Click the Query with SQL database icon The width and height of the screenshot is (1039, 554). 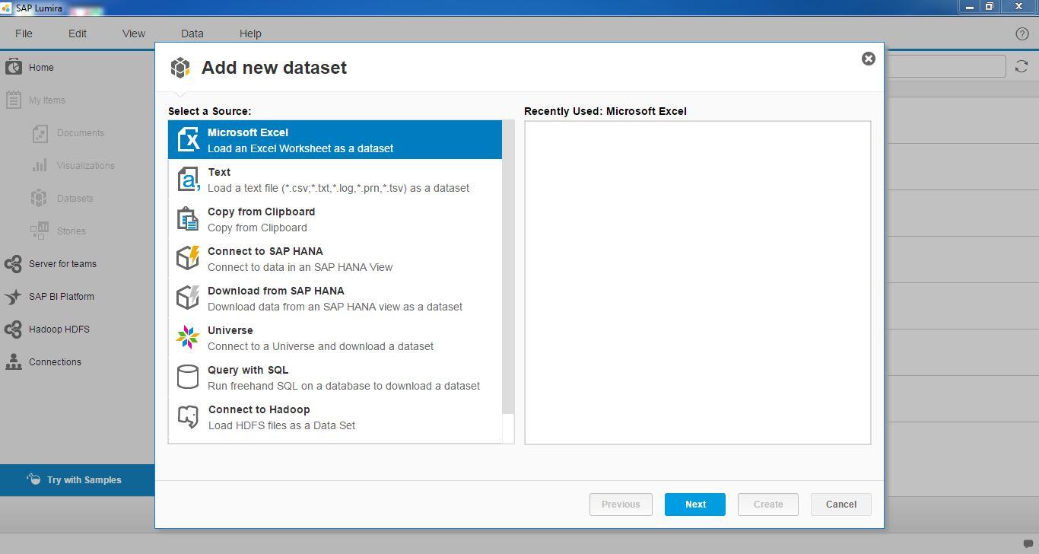coord(188,377)
